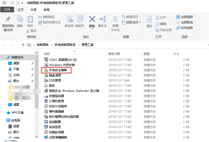Click 控制面板 in address breadcrumb
This screenshot has width=209, height=142.
(43, 45)
